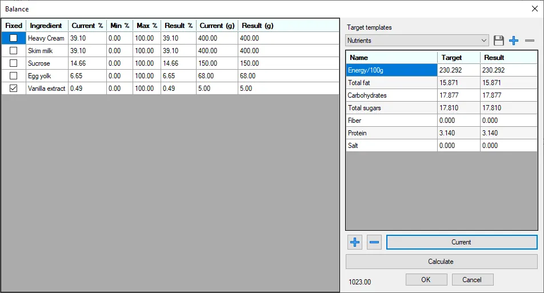Click Egg yolk current grams 68.00
The width and height of the screenshot is (544, 293).
coord(217,75)
